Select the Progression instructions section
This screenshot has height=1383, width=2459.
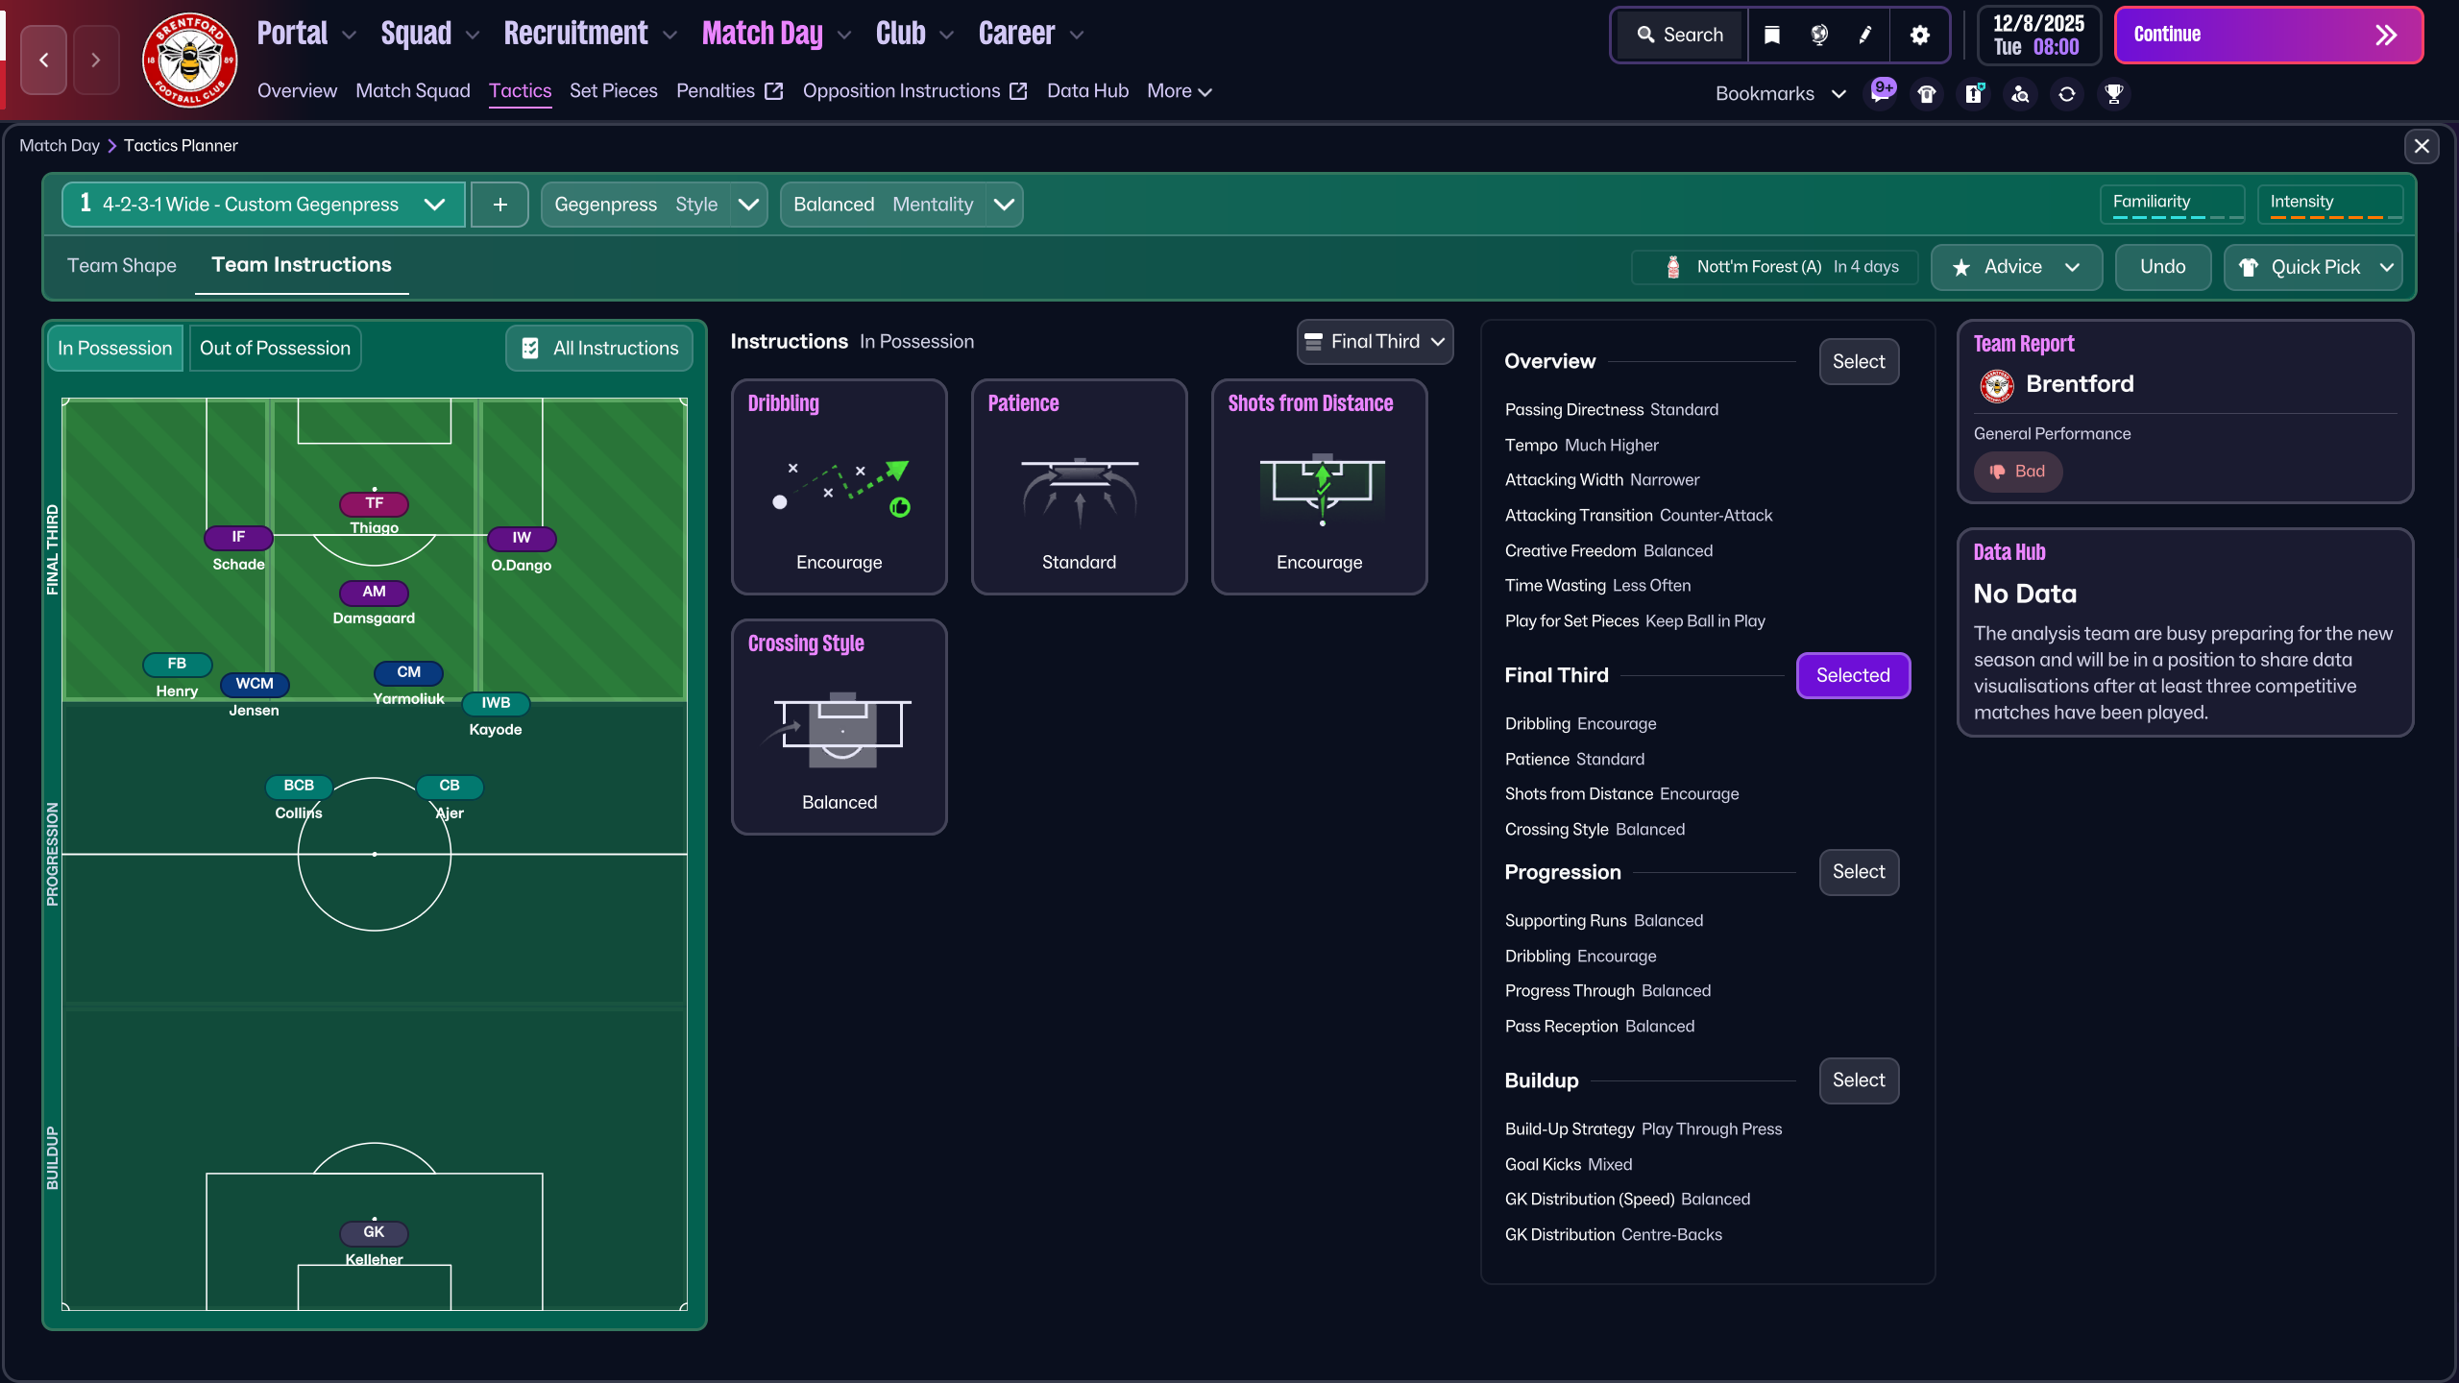tap(1859, 871)
